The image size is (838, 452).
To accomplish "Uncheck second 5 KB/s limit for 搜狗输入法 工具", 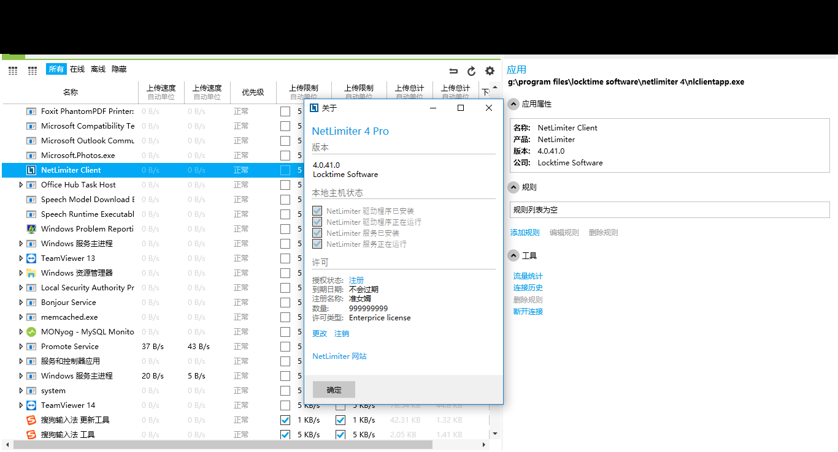I will click(x=340, y=435).
